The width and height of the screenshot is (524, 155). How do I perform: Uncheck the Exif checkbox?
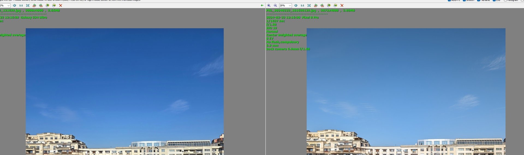(x=494, y=1)
